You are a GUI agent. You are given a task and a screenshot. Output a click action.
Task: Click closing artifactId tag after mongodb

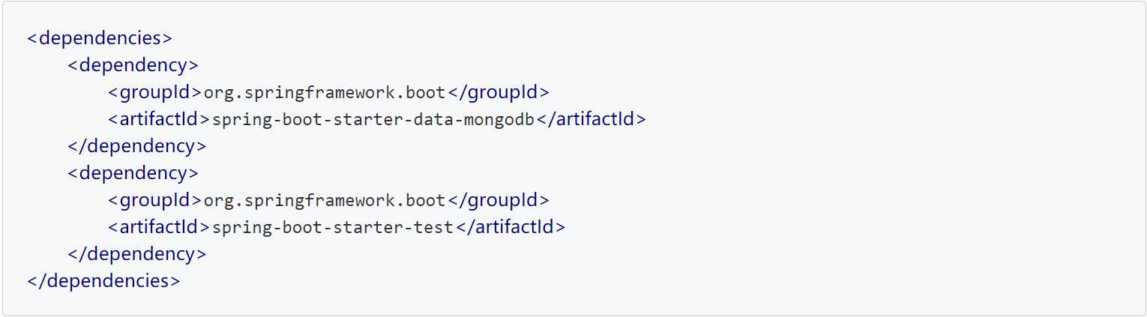point(591,119)
